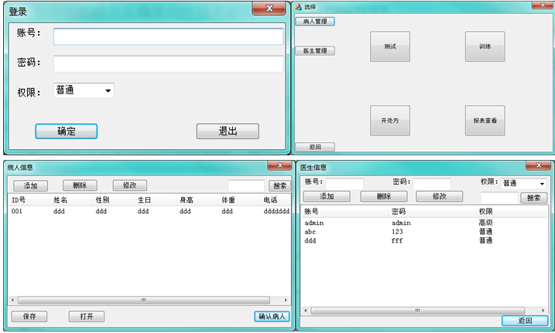Click 修改 in 医生信息 window
This screenshot has height=333, width=555.
pos(439,196)
